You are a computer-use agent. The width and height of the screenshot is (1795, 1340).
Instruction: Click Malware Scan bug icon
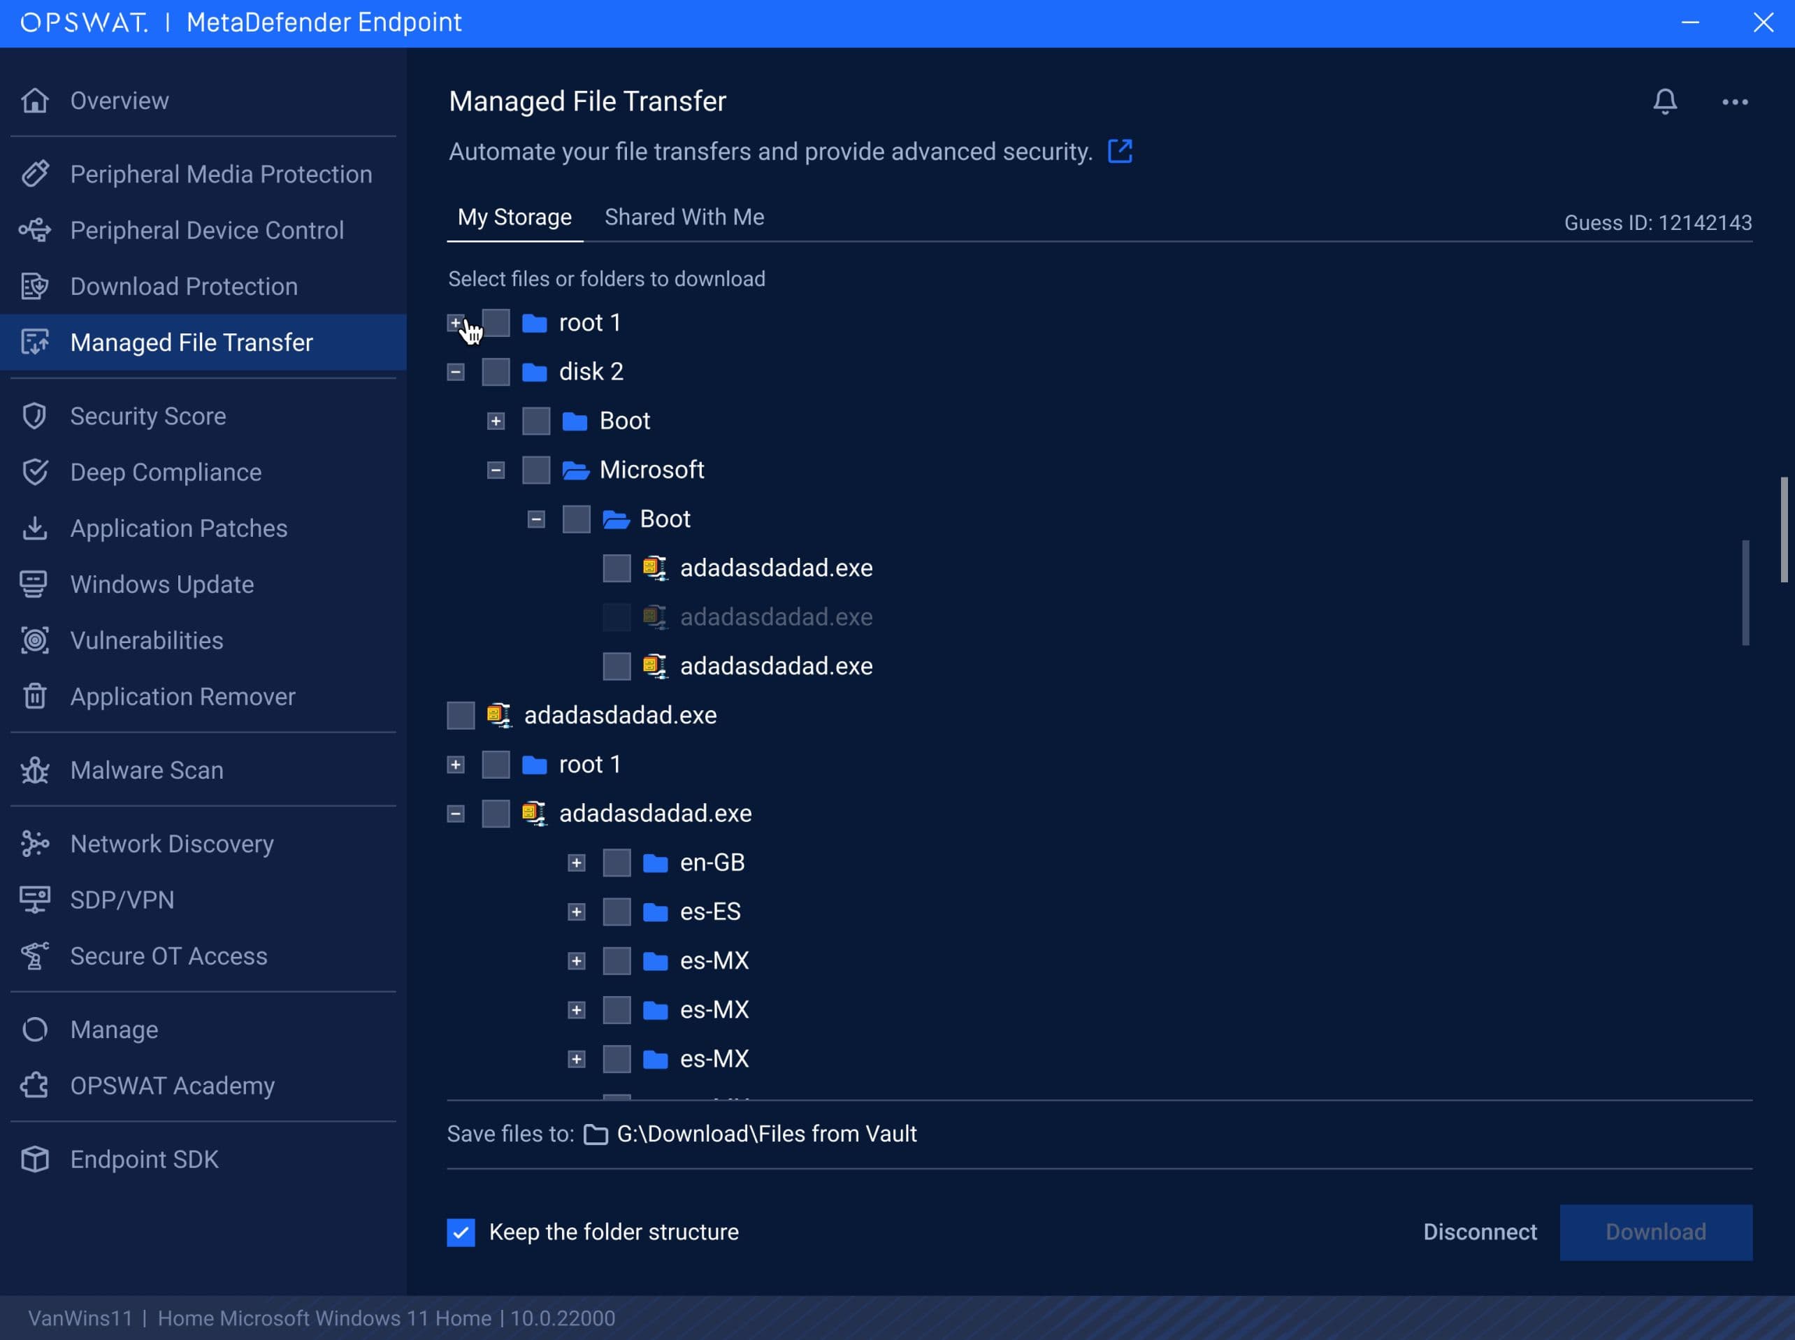(35, 770)
